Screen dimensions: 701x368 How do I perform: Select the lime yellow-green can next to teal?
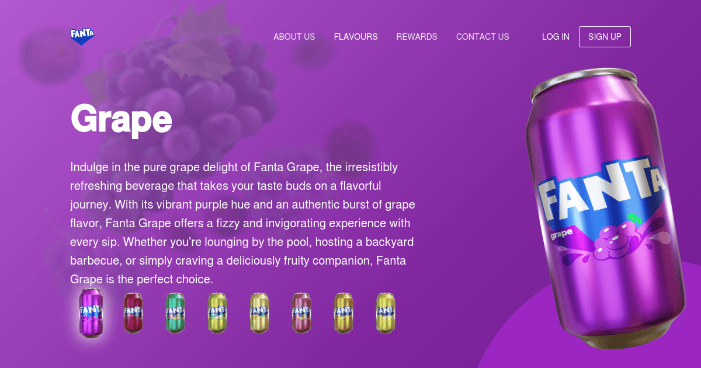[217, 313]
